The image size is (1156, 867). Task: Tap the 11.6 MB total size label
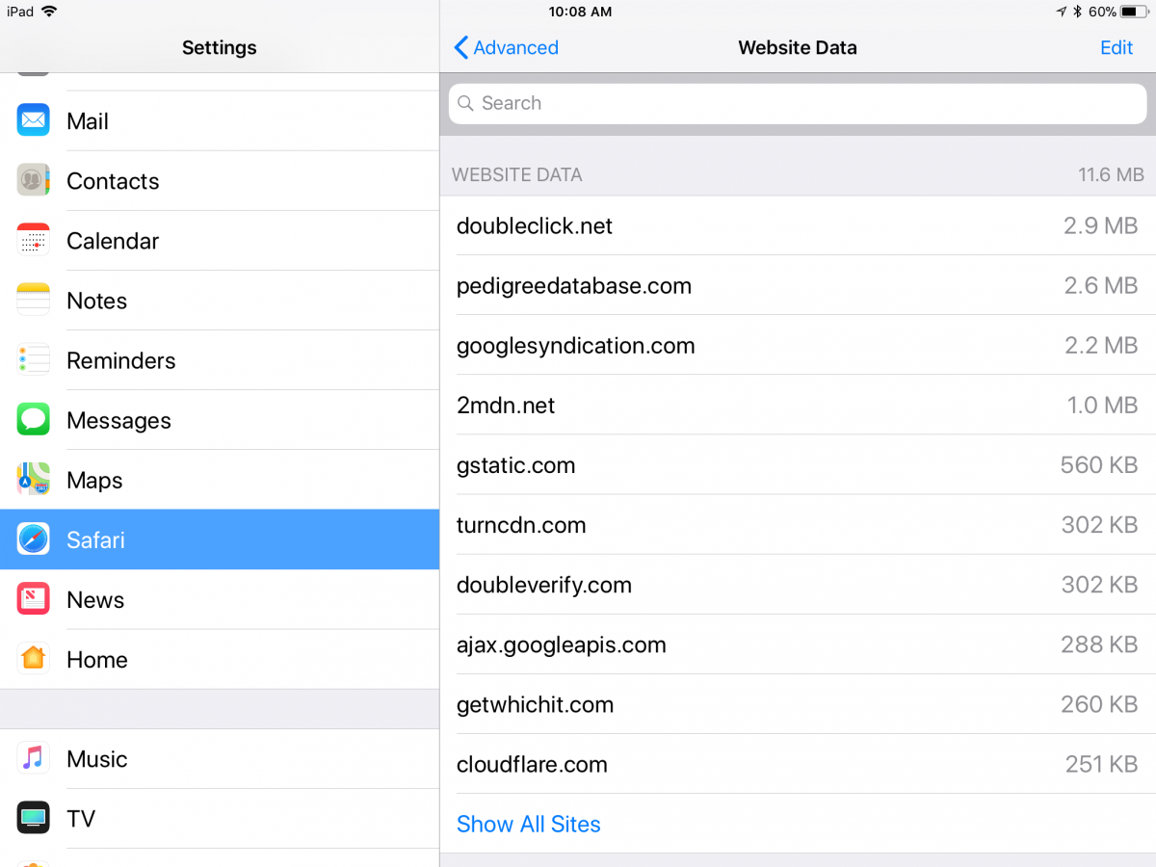coord(1111,174)
